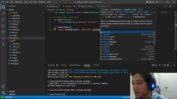Open Run and Debug view
Screen dimensions: 177x99
[3, 25]
